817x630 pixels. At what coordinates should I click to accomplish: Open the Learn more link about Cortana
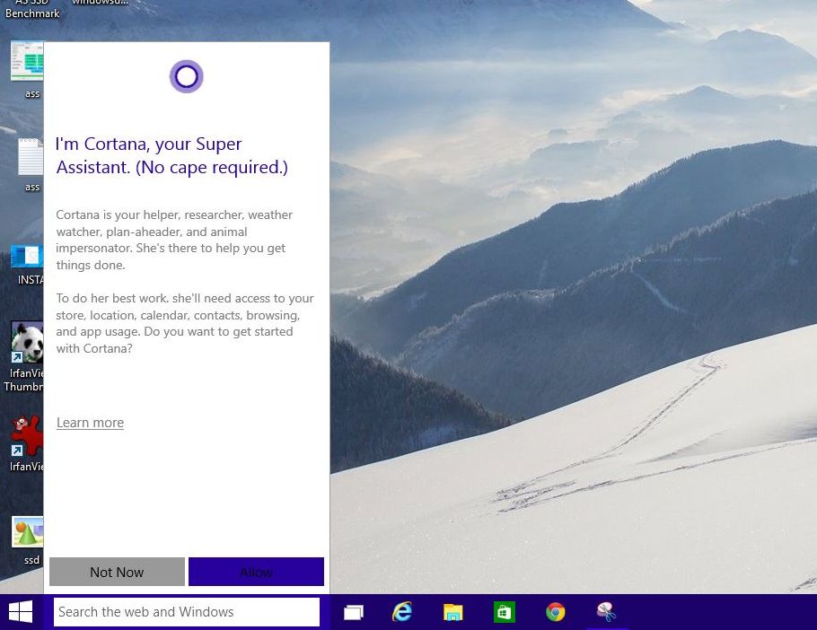click(x=90, y=423)
